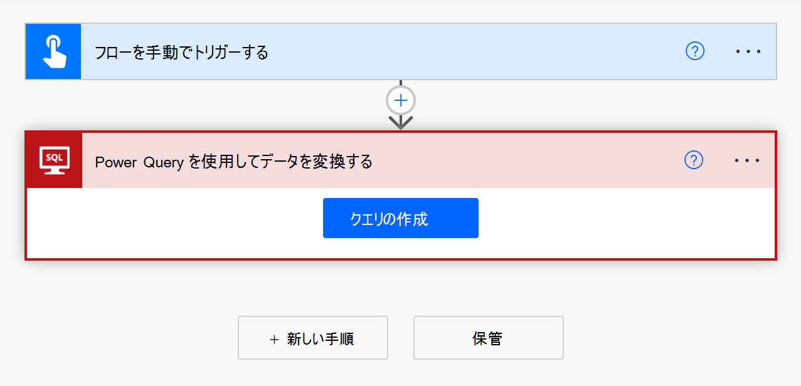Click the manual trigger touch icon
801x386 pixels.
[x=53, y=51]
